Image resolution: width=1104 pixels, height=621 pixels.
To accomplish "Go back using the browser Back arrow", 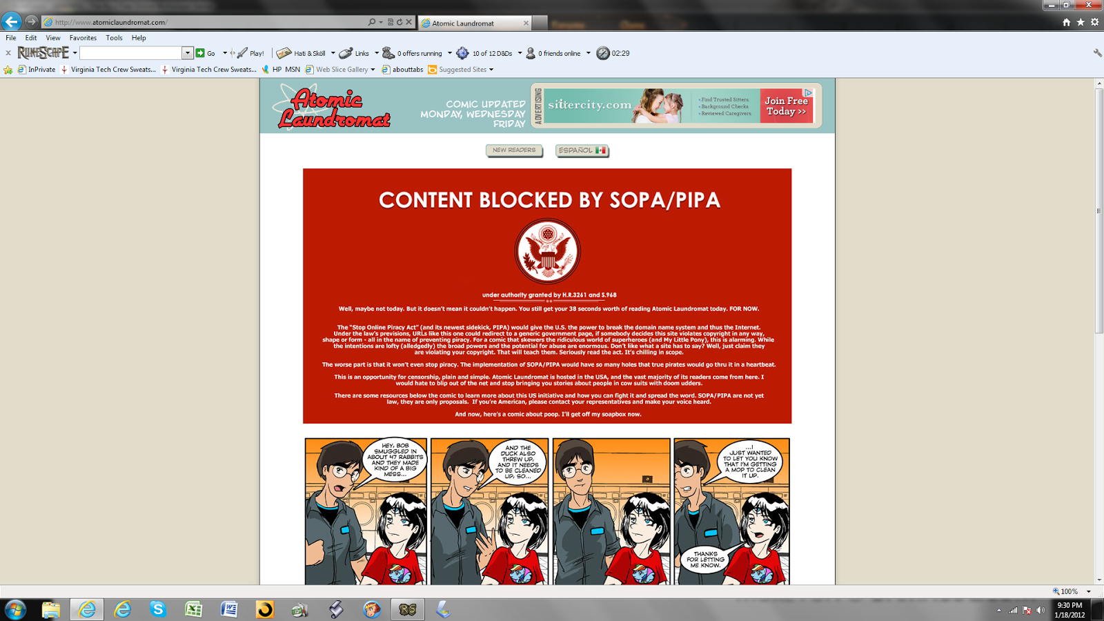I will 12,21.
